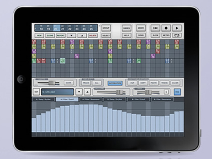Screen dimensions: 212x159
Task: Click the velocity slider handle beside GLIDE
Action: 52,83
